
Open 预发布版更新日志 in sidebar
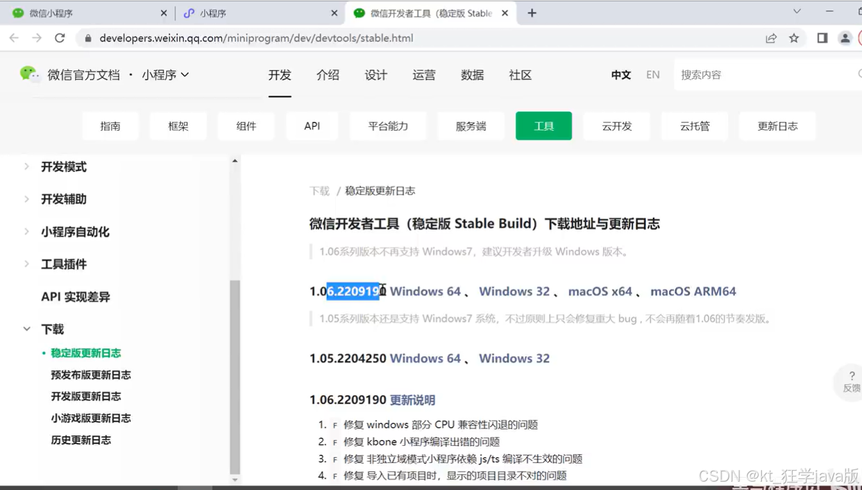tap(91, 375)
